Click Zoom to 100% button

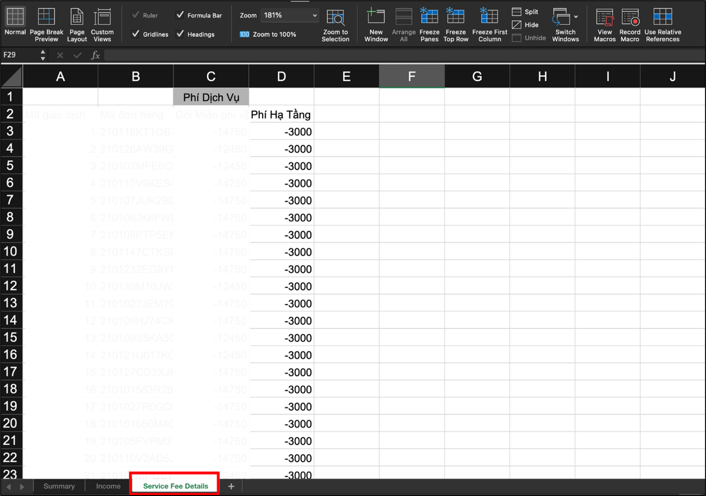pyautogui.click(x=268, y=34)
